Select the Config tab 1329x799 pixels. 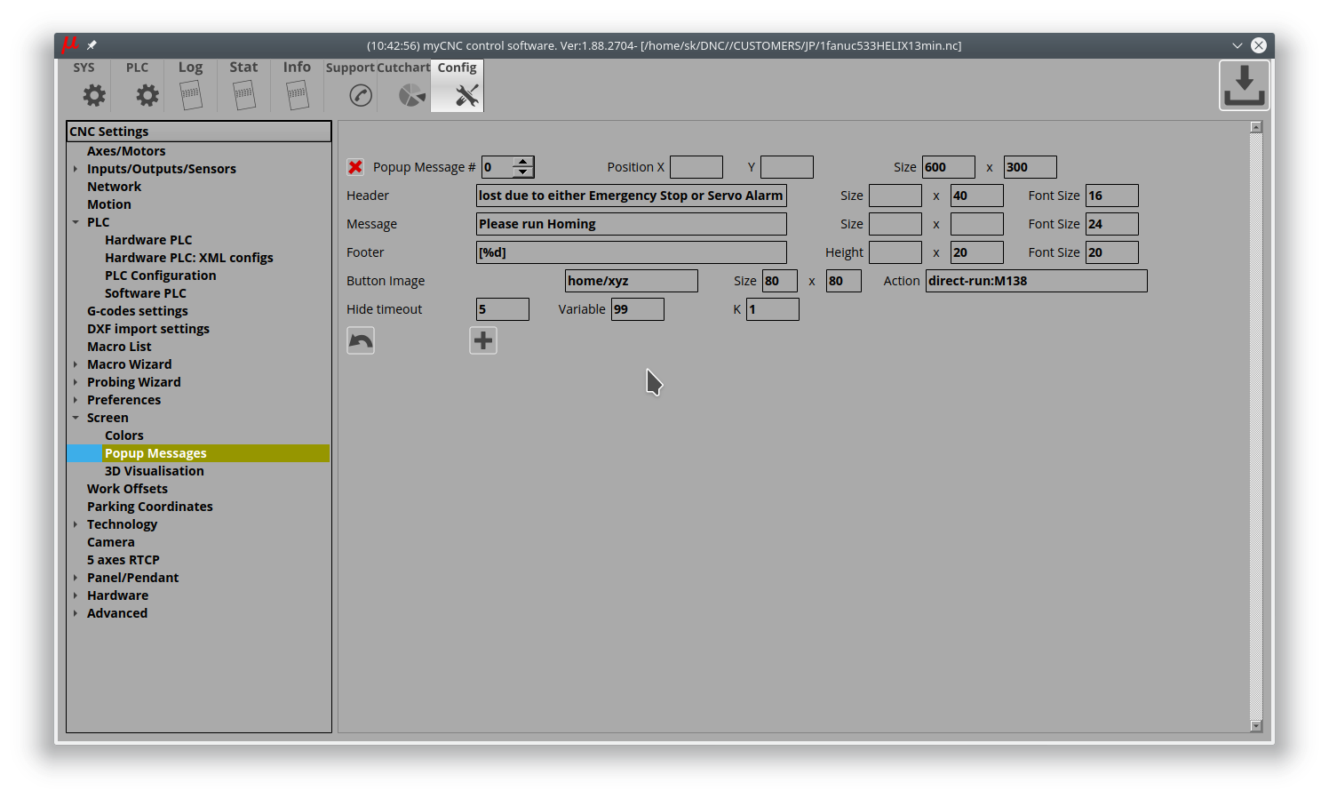click(458, 85)
